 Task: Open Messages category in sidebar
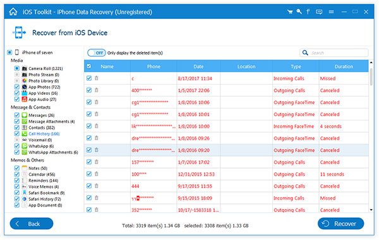[41, 116]
